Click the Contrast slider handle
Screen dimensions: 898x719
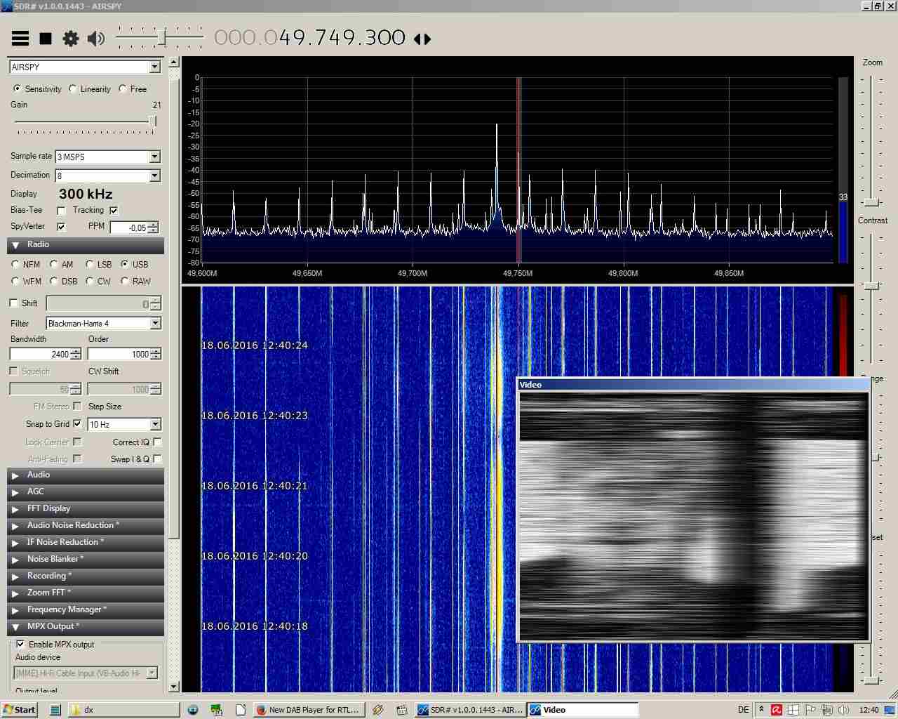[871, 286]
